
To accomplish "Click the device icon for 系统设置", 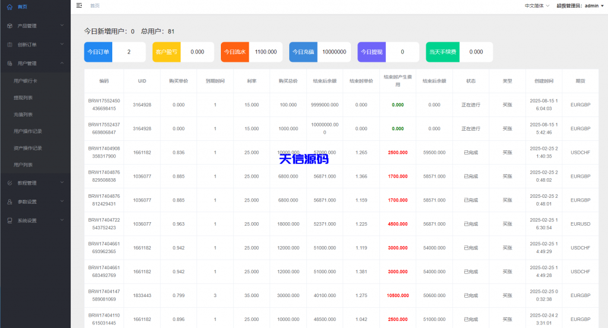I will point(9,220).
